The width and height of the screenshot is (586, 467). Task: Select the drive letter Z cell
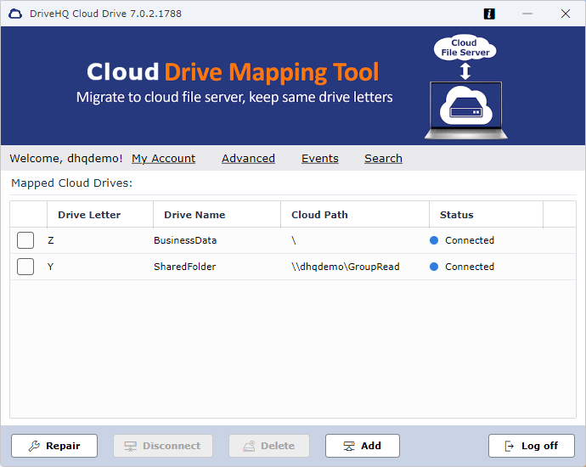pos(51,240)
